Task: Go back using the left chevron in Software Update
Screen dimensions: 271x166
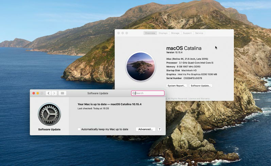Action: click(49, 93)
